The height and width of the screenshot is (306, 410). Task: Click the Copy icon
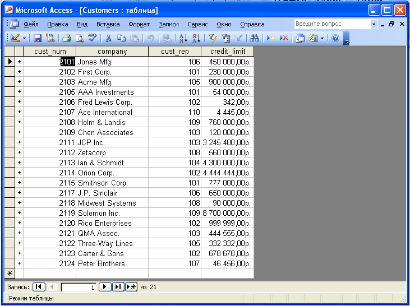121,38
